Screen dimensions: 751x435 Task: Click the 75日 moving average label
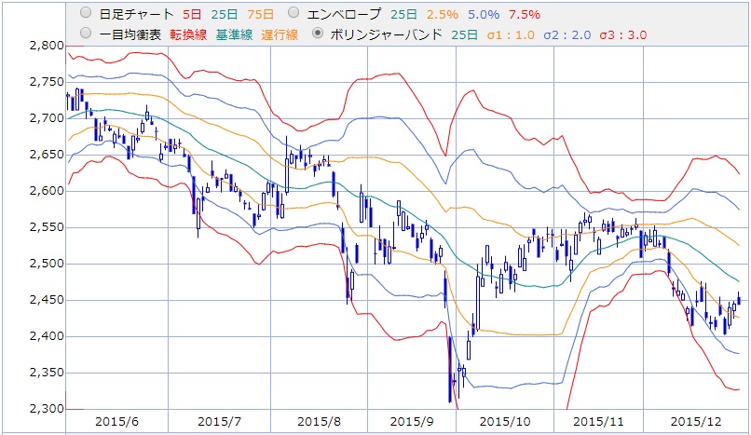tap(260, 14)
